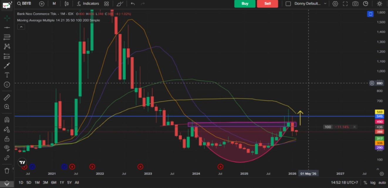The width and height of the screenshot is (388, 188).
Task: Open the candlestick chart type menu
Action: tap(67, 4)
